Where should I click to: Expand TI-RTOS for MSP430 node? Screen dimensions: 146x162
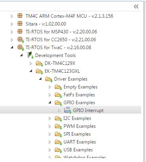tap(12, 32)
